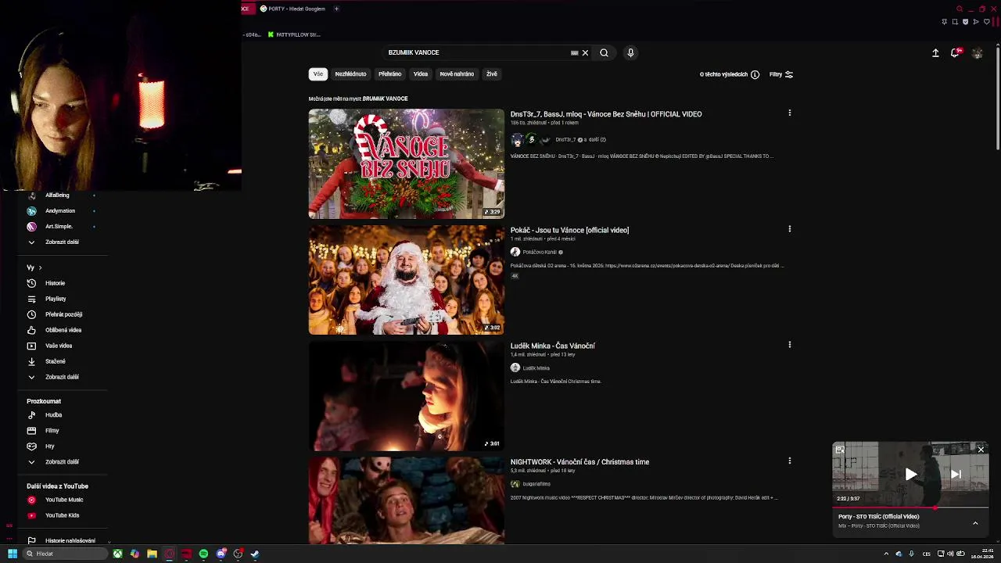Select the 'Živě' filter chip
1001x563 pixels.
point(492,74)
